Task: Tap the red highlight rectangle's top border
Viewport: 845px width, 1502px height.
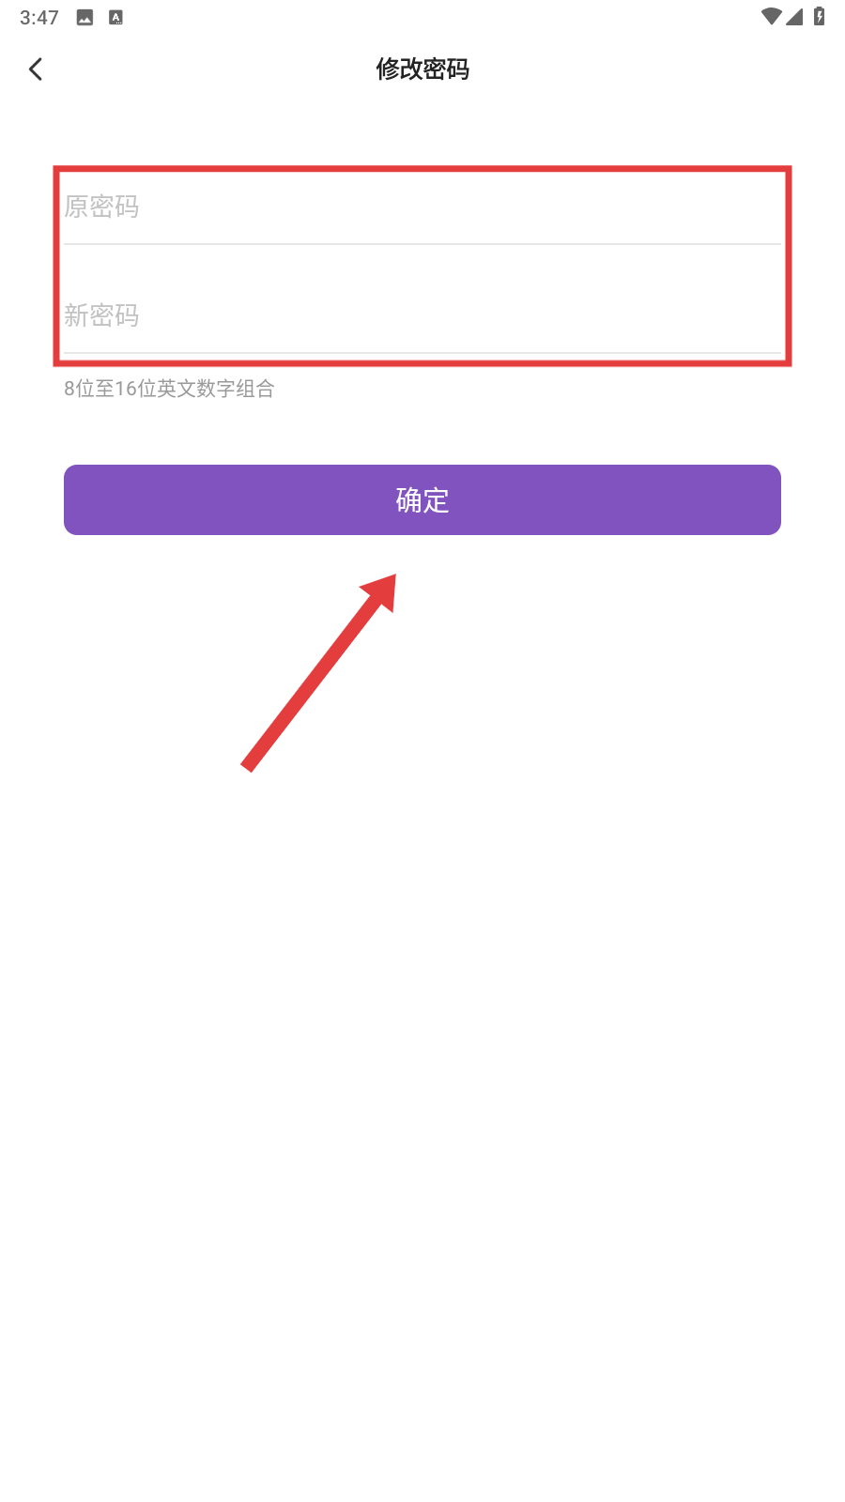Action: [x=422, y=170]
